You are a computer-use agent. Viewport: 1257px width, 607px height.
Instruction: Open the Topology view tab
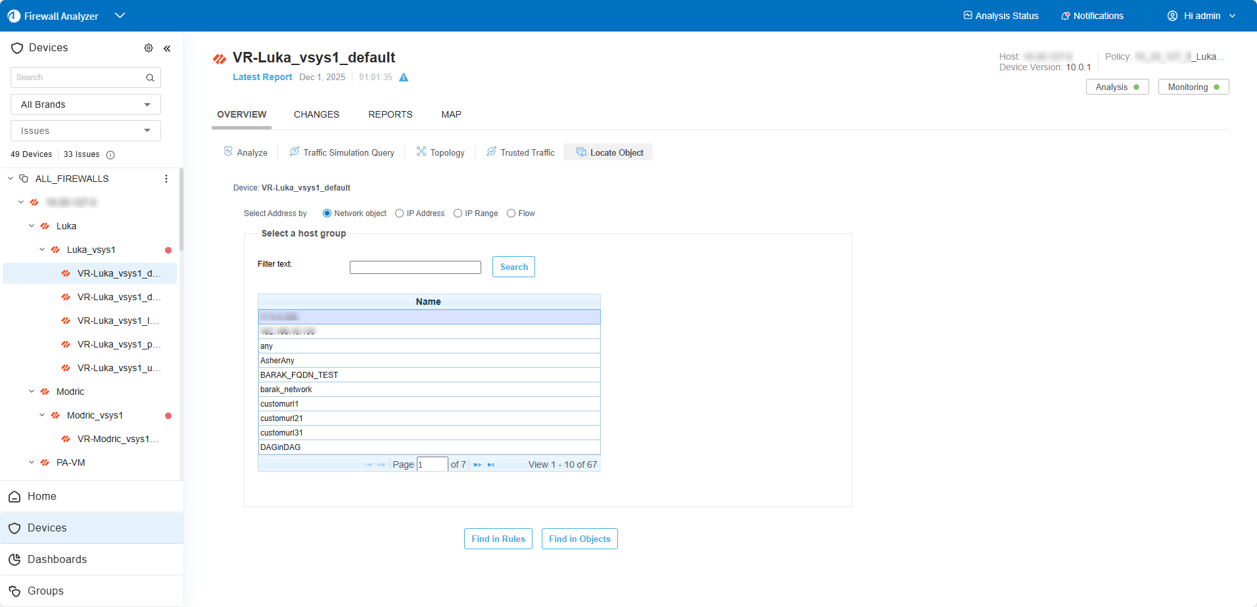440,152
